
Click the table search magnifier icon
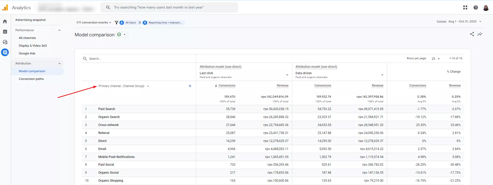[x=85, y=59]
